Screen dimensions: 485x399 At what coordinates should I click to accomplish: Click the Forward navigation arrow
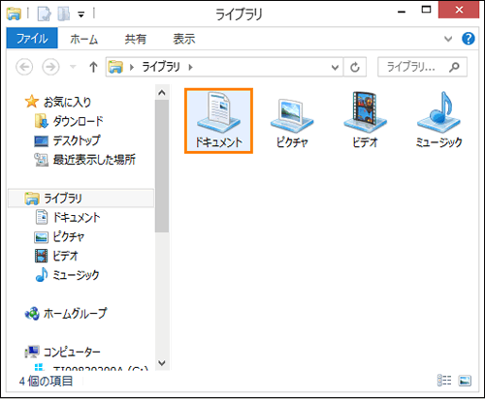pyautogui.click(x=50, y=67)
